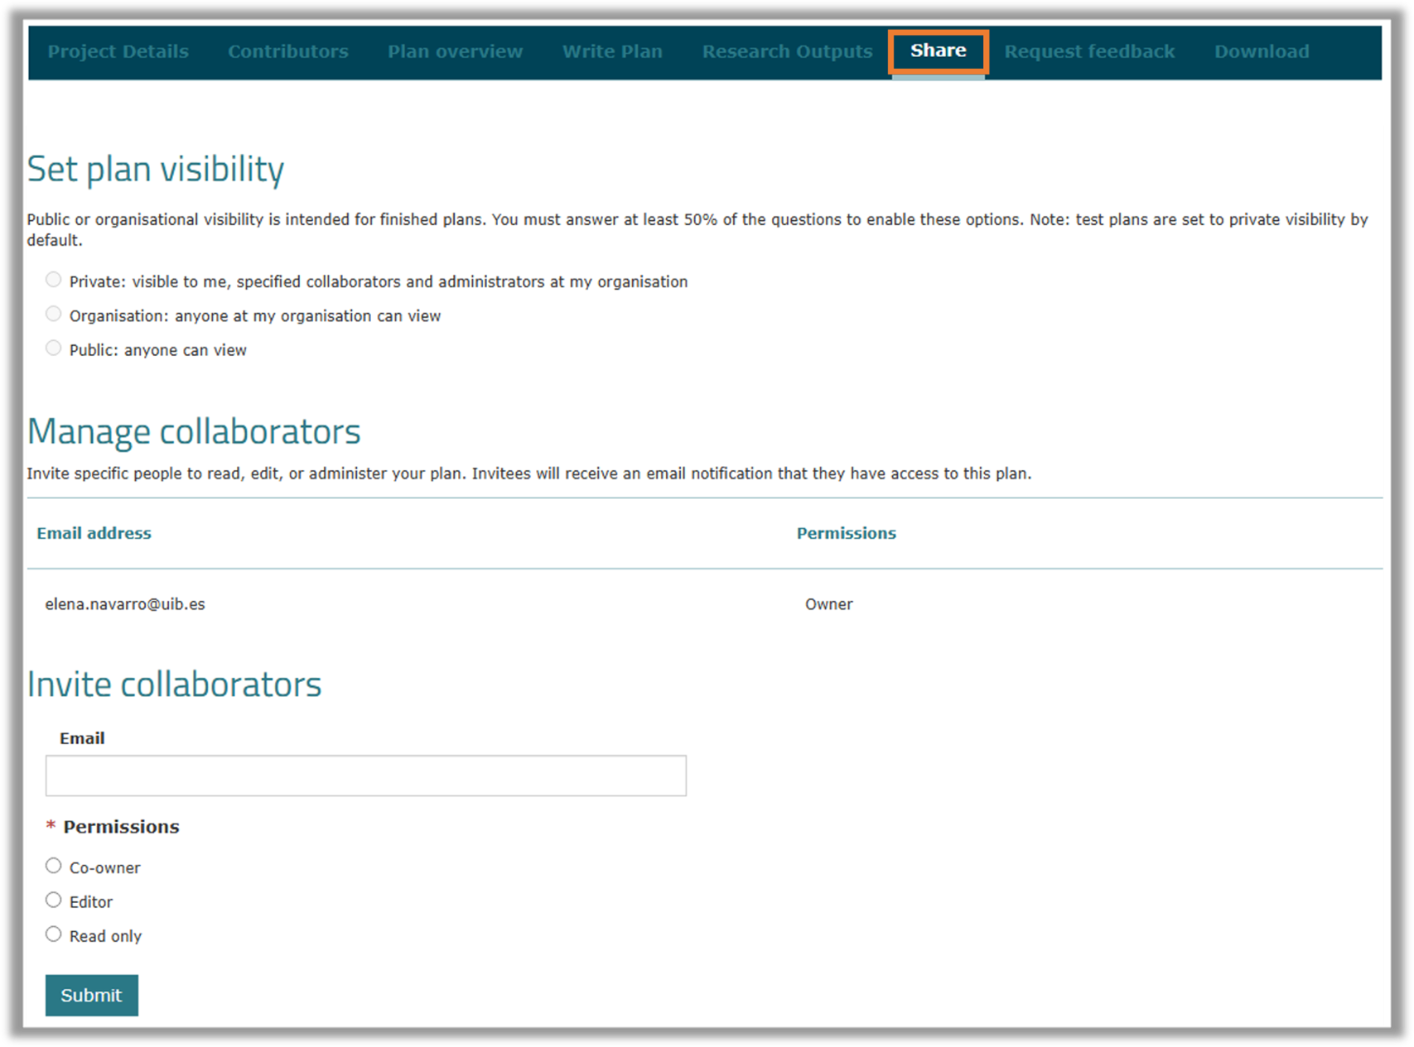Switch to the Download tab
This screenshot has height=1047, width=1414.
[x=1262, y=51]
